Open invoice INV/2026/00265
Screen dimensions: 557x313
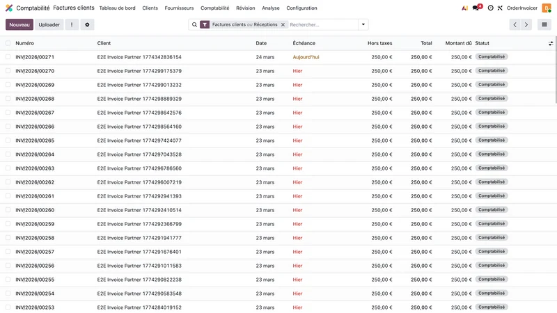click(x=35, y=141)
